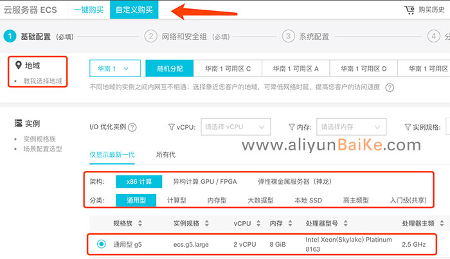Click help icon after region description text

[390, 87]
